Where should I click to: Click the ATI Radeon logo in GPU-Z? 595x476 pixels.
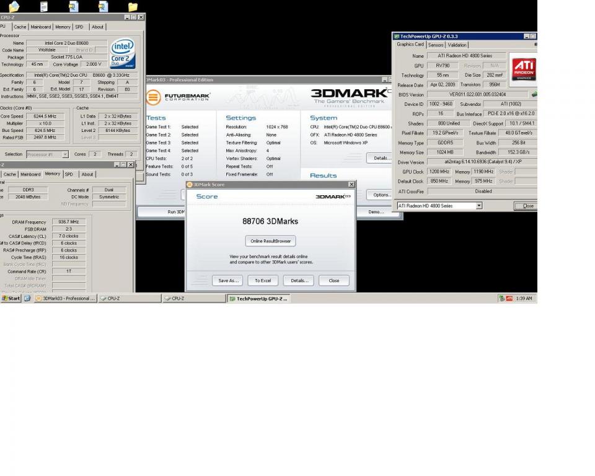[524, 69]
